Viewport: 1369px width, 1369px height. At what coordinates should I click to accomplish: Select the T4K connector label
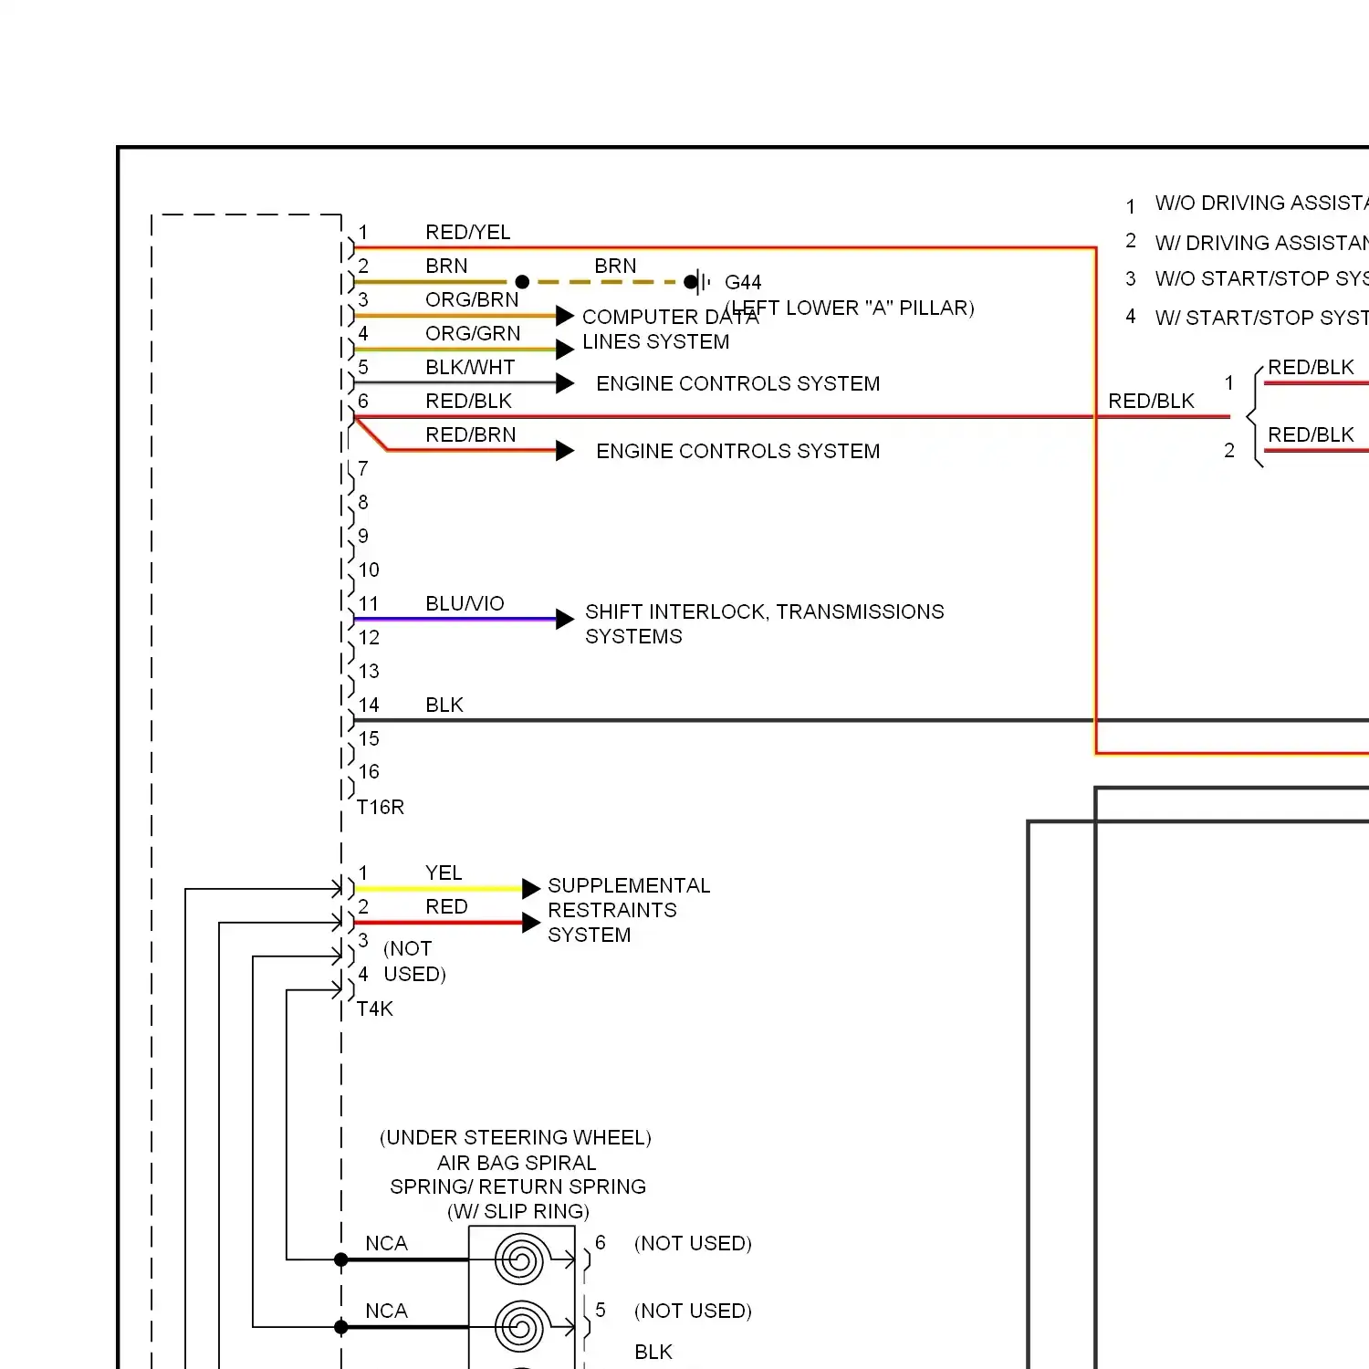(x=375, y=1008)
